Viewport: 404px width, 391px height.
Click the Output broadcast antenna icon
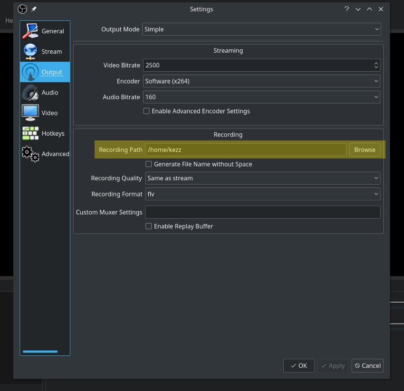[x=30, y=72]
